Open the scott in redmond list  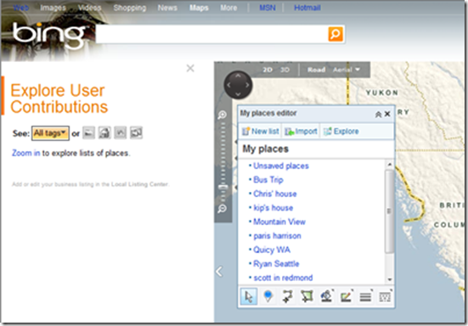click(x=283, y=278)
